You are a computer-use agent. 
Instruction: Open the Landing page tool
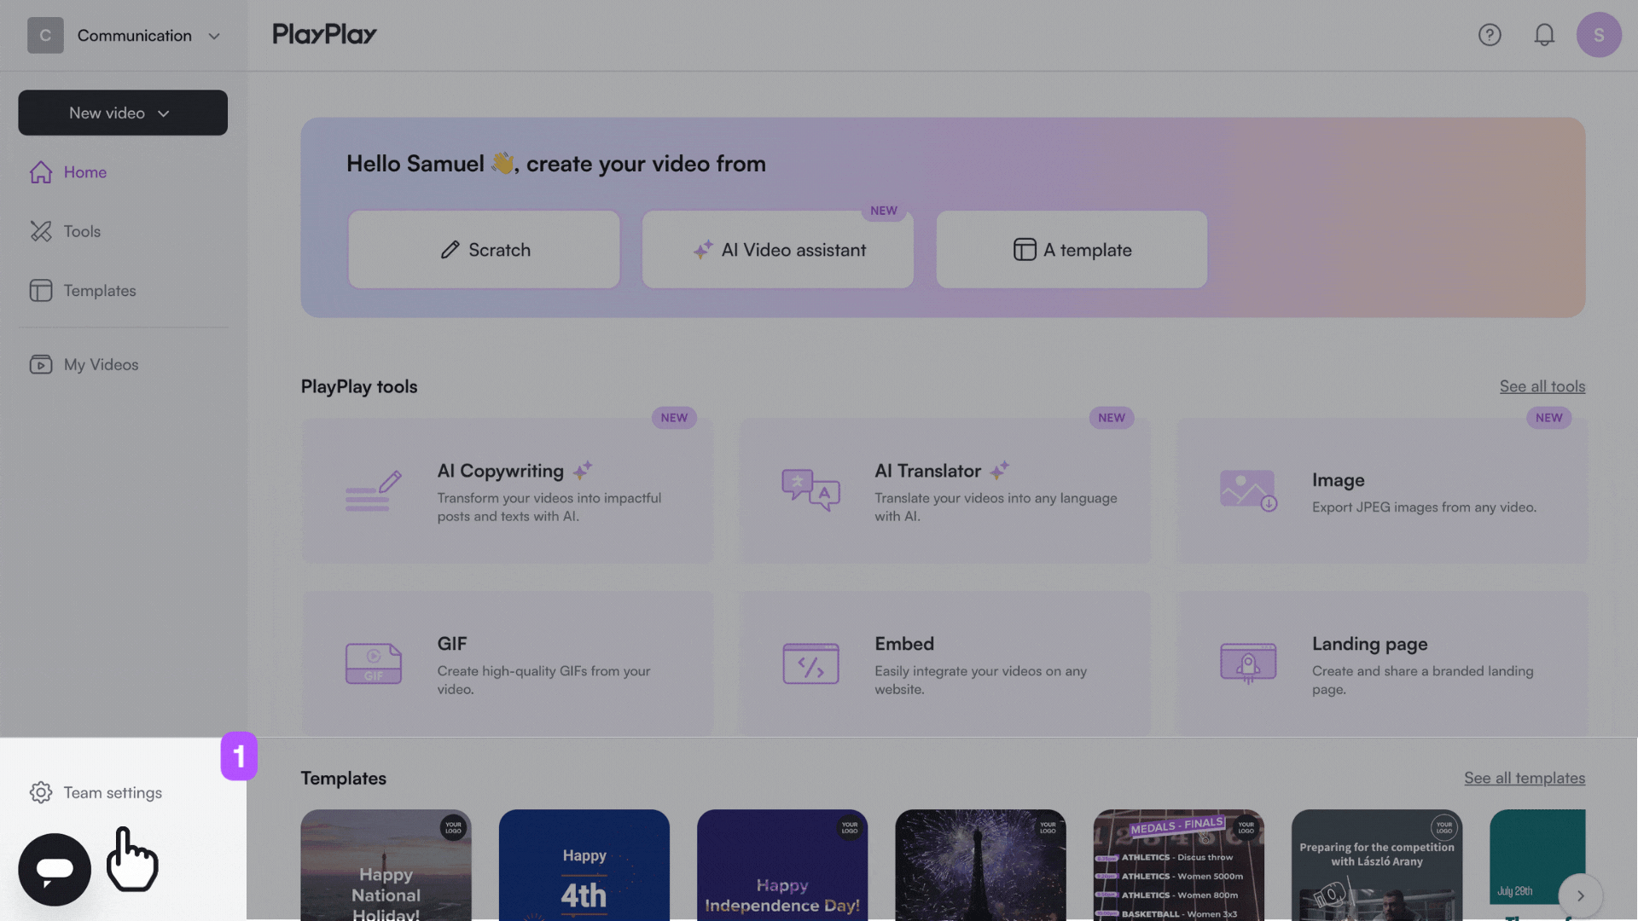(x=1382, y=664)
